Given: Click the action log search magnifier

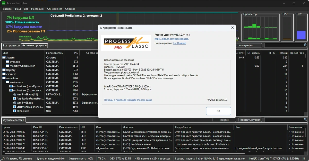Looking at the screenshot, I should pyautogui.click(x=305, y=120).
